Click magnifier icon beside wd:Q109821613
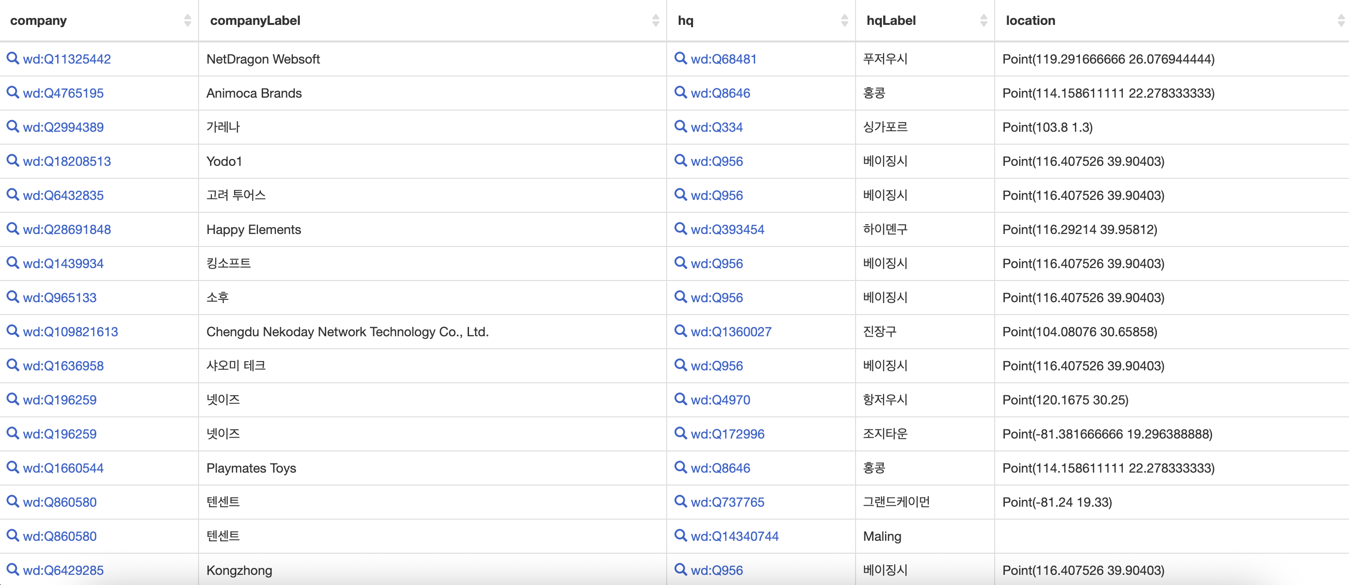 [x=12, y=330]
